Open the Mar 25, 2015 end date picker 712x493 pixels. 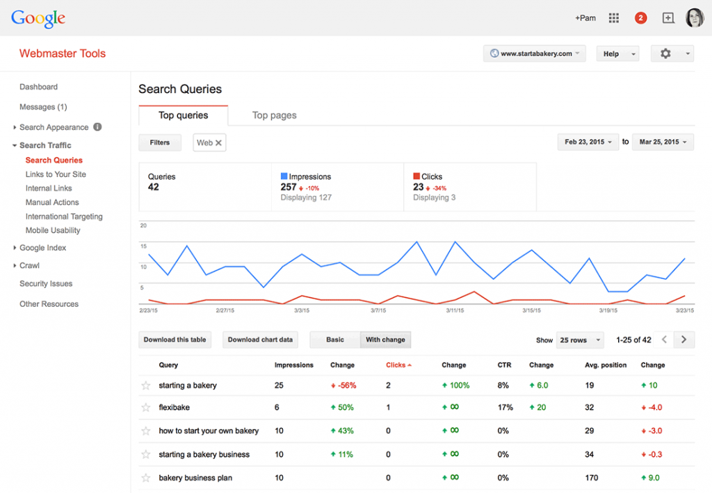tap(663, 142)
